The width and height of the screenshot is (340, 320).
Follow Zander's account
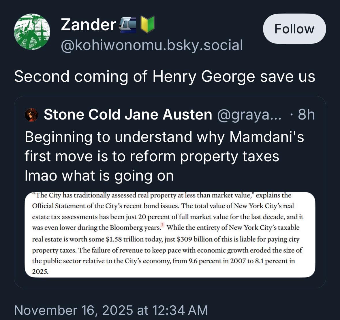294,29
